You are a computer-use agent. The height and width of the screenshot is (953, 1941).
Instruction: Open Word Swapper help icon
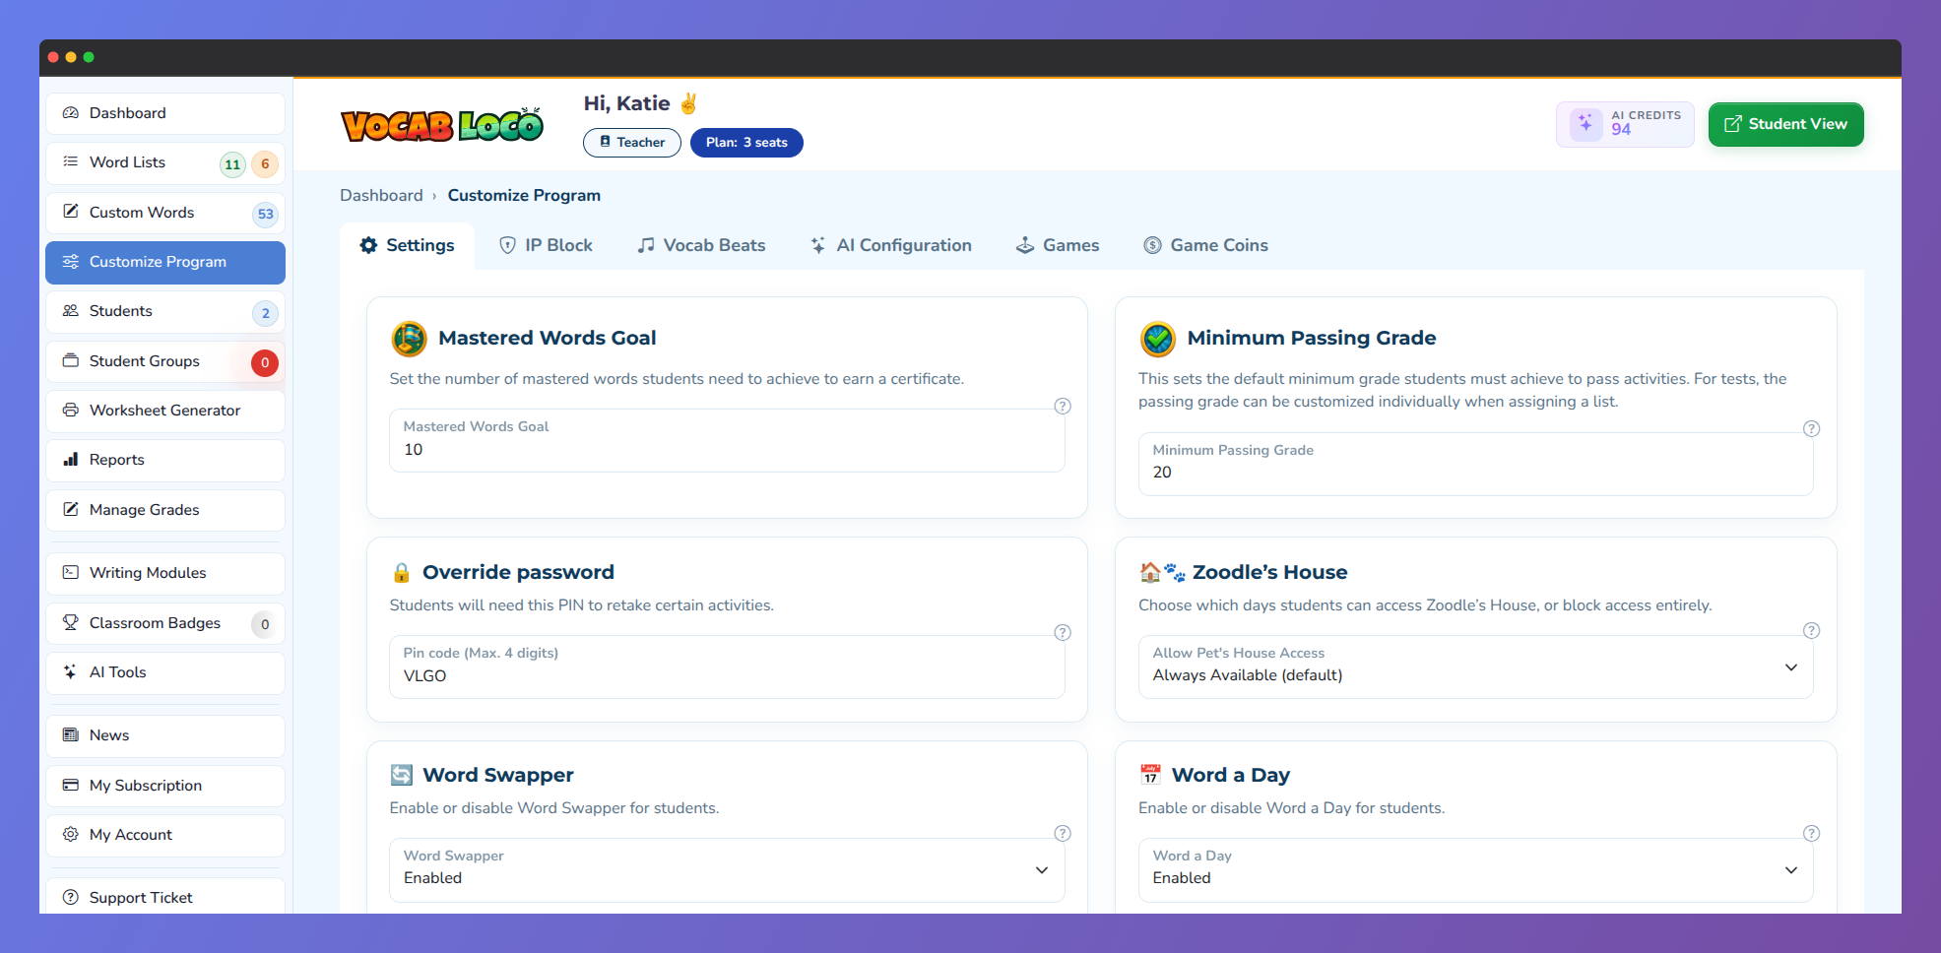[1063, 833]
